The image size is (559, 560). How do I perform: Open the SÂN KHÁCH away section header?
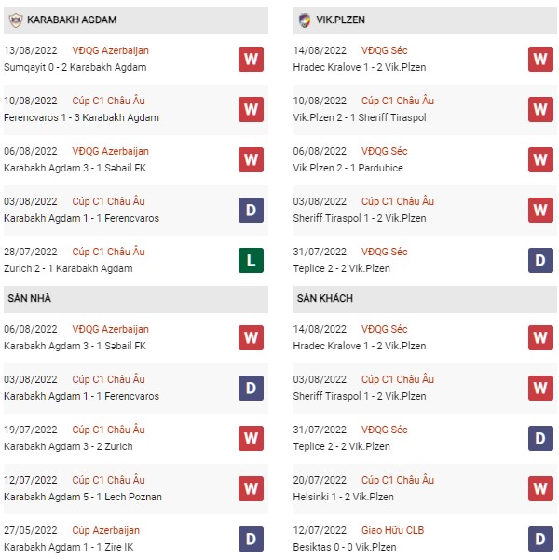425,299
